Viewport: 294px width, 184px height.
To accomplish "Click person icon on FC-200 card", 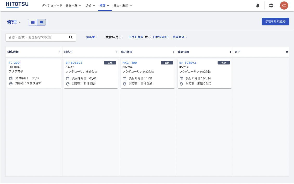I will (11, 84).
